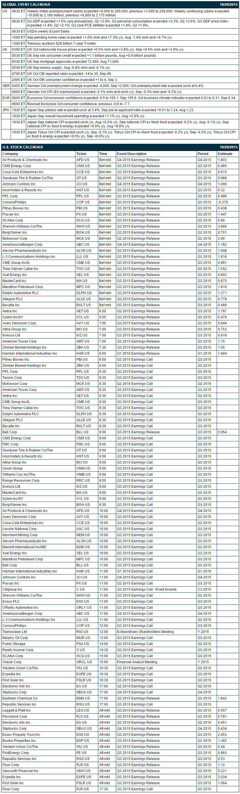Click 'Essex Property Trust Inc' company name

(x=21, y=735)
